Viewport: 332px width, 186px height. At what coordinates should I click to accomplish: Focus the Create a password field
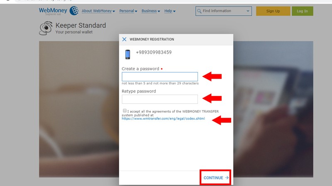pos(160,76)
